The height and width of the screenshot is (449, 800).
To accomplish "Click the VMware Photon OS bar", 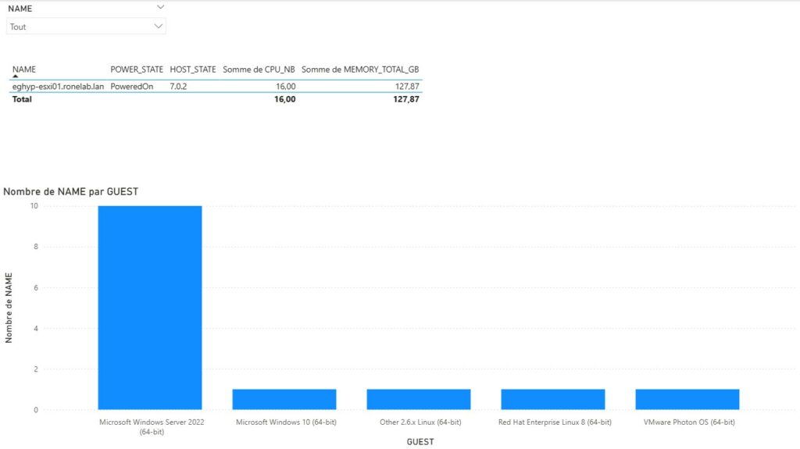I will [x=687, y=399].
